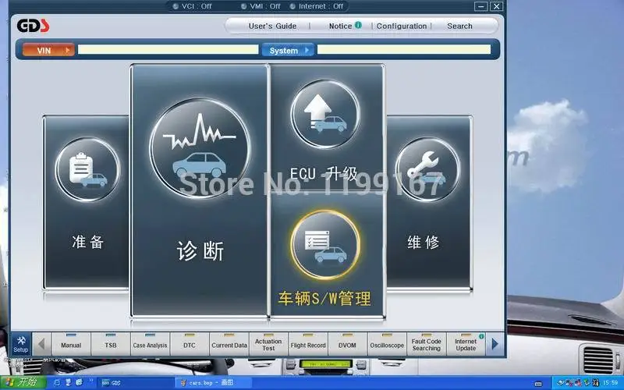Open the Search menu item
624x390 pixels.
459,26
